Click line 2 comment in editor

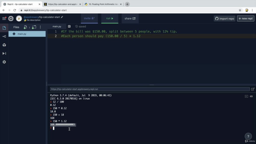tap(101, 36)
